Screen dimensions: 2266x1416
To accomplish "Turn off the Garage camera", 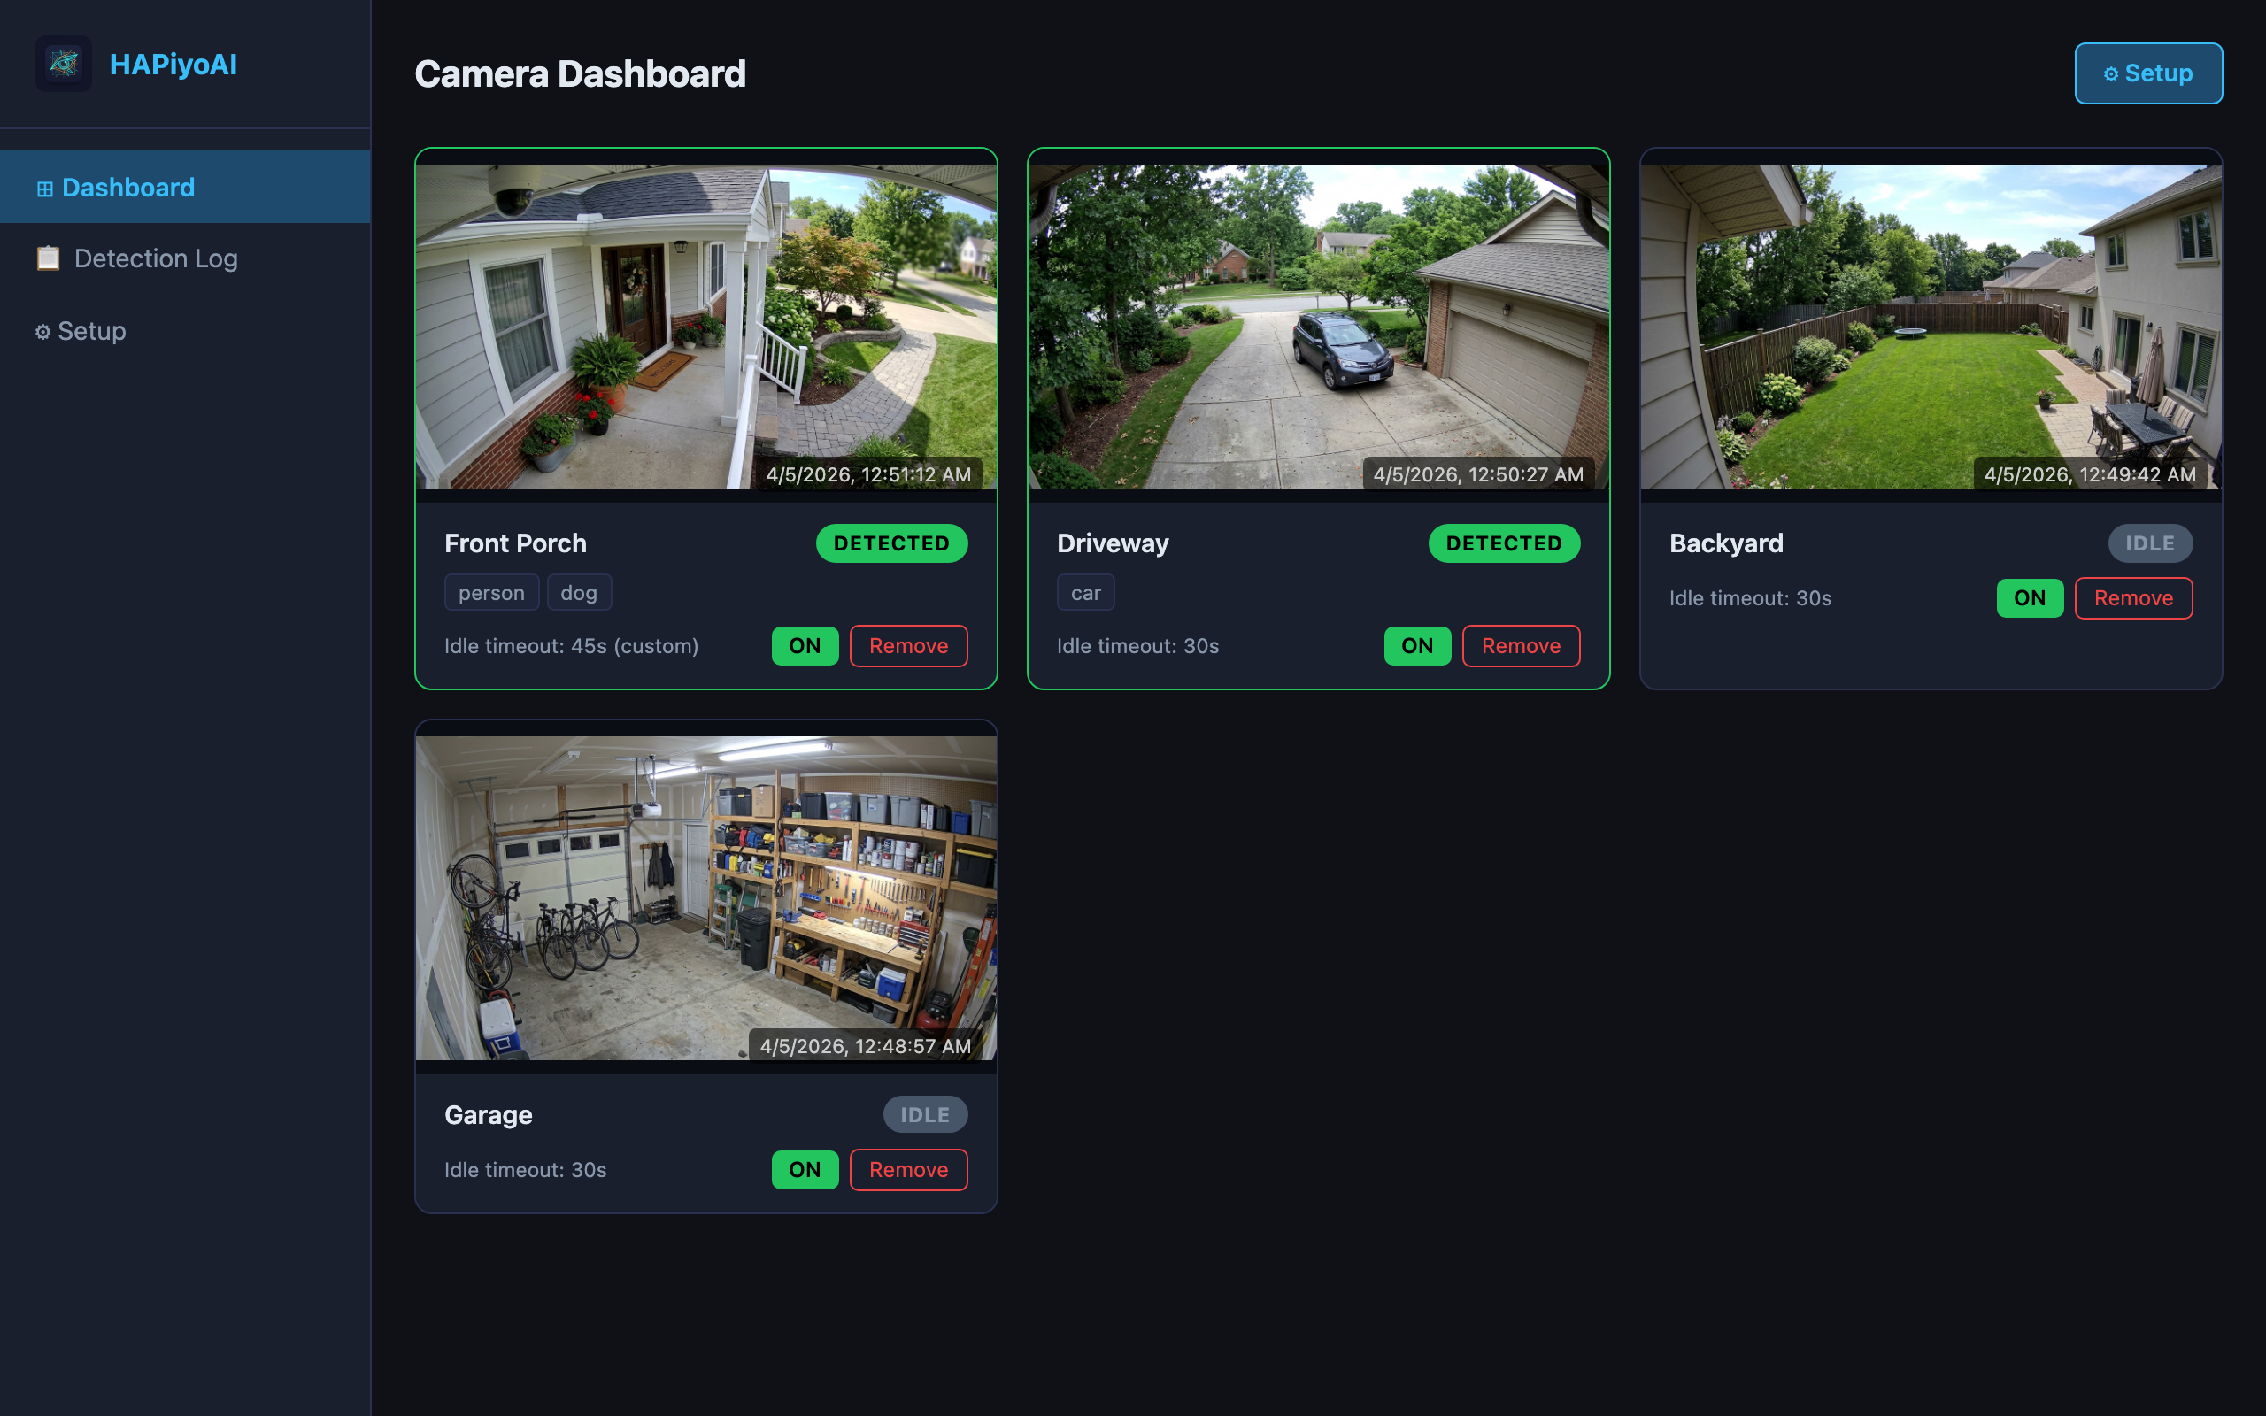I will pyautogui.click(x=805, y=1169).
